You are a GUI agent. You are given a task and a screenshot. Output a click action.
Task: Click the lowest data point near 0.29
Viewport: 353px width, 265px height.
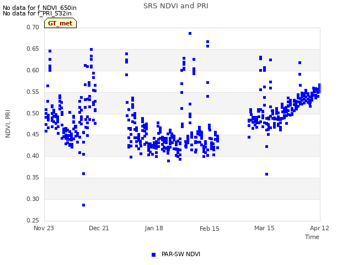point(83,205)
